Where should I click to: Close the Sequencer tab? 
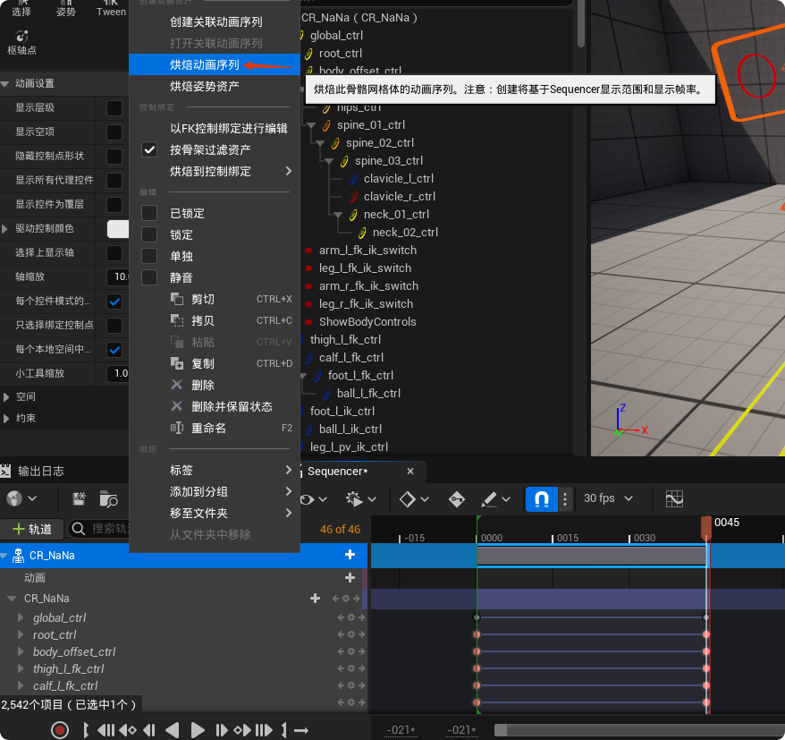[x=410, y=471]
